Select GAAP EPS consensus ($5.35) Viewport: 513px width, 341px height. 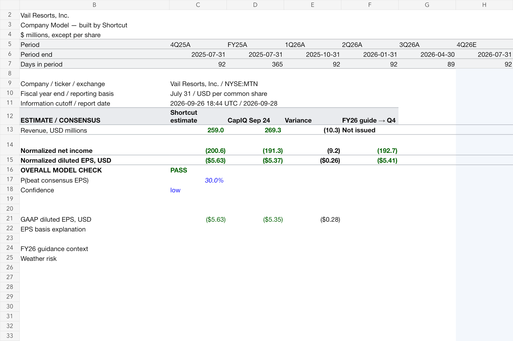[255, 219]
